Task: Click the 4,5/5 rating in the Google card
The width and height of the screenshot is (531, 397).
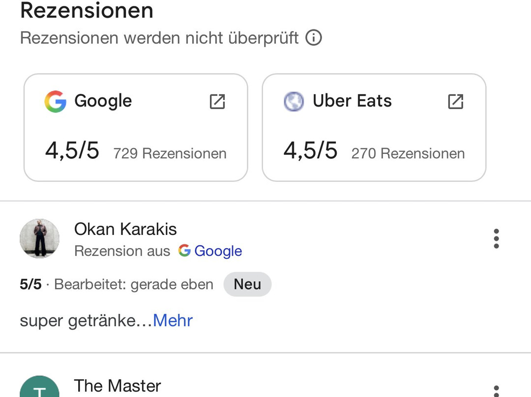Action: 72,150
